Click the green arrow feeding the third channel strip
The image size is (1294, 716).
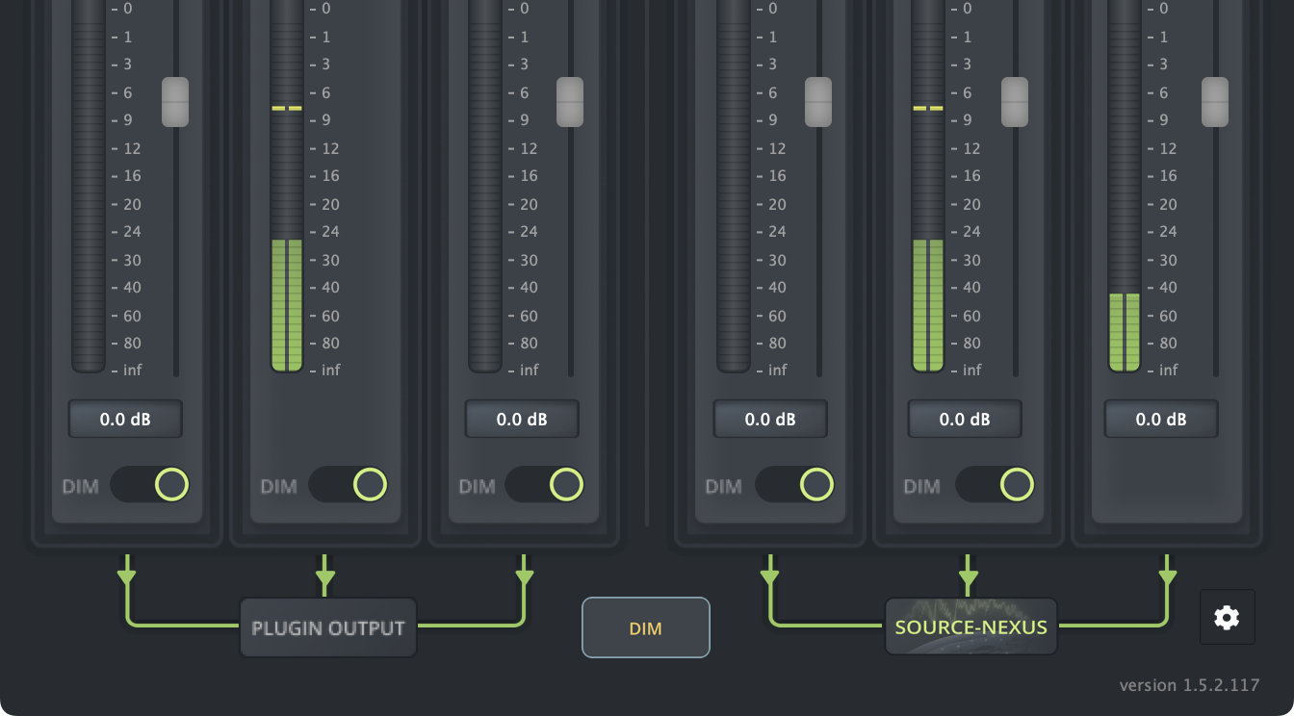(x=524, y=575)
